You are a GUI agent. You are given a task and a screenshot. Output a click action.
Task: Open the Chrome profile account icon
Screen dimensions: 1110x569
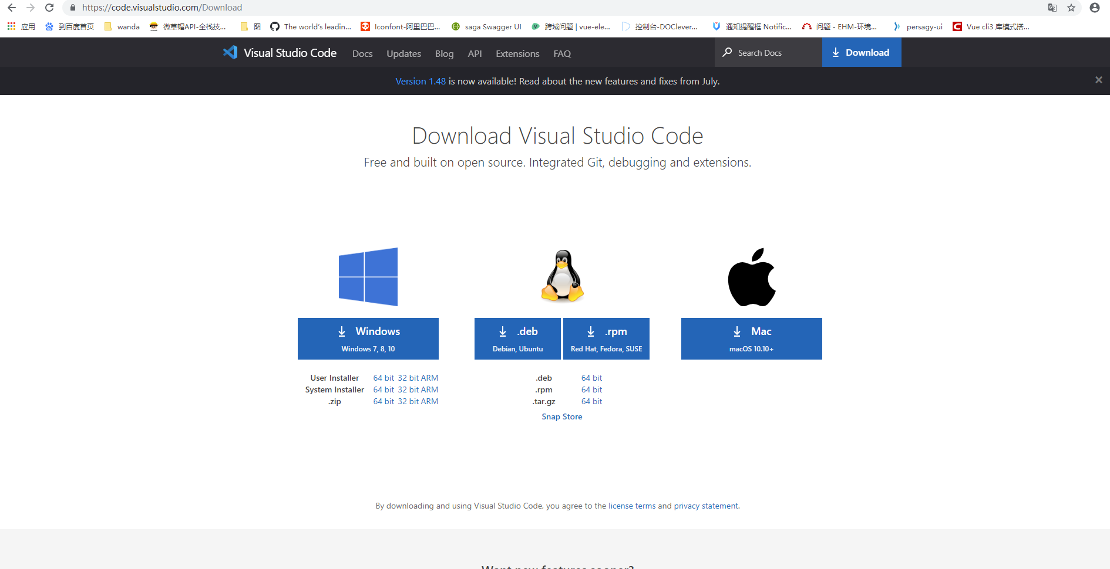click(x=1095, y=8)
